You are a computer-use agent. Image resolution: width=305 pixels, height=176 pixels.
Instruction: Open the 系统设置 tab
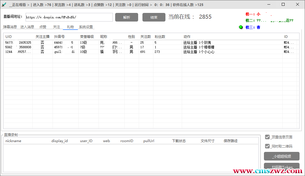tap(86, 27)
